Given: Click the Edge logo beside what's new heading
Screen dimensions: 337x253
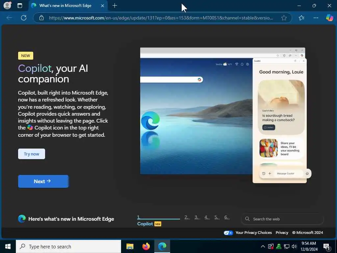Looking at the screenshot, I should point(22,219).
